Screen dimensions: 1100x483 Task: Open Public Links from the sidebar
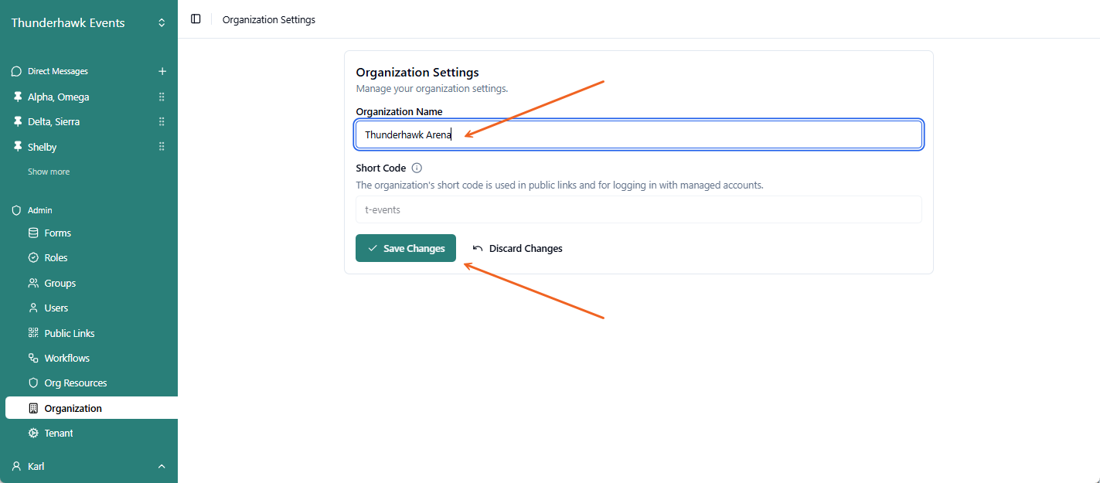(x=70, y=333)
